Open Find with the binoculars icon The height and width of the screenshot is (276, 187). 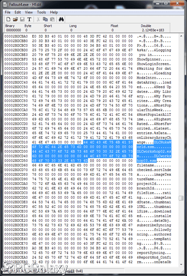[61, 19]
